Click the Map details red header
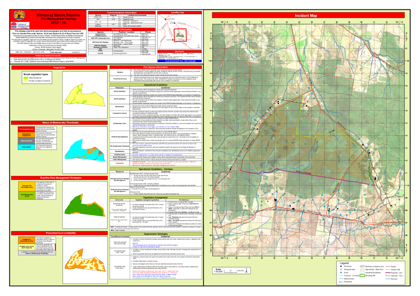The height and width of the screenshot is (296, 420). click(x=180, y=51)
